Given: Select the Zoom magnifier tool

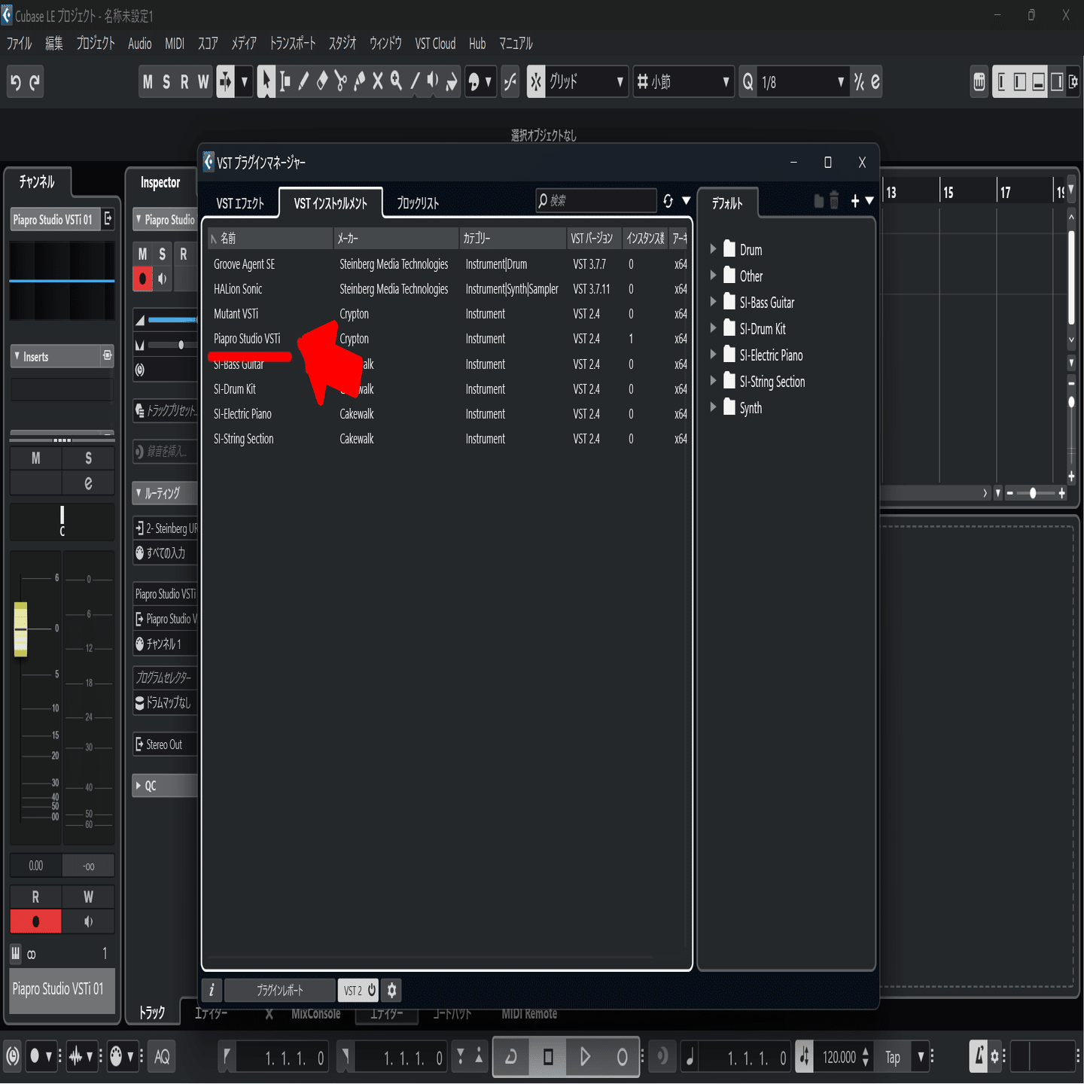Looking at the screenshot, I should pos(397,81).
